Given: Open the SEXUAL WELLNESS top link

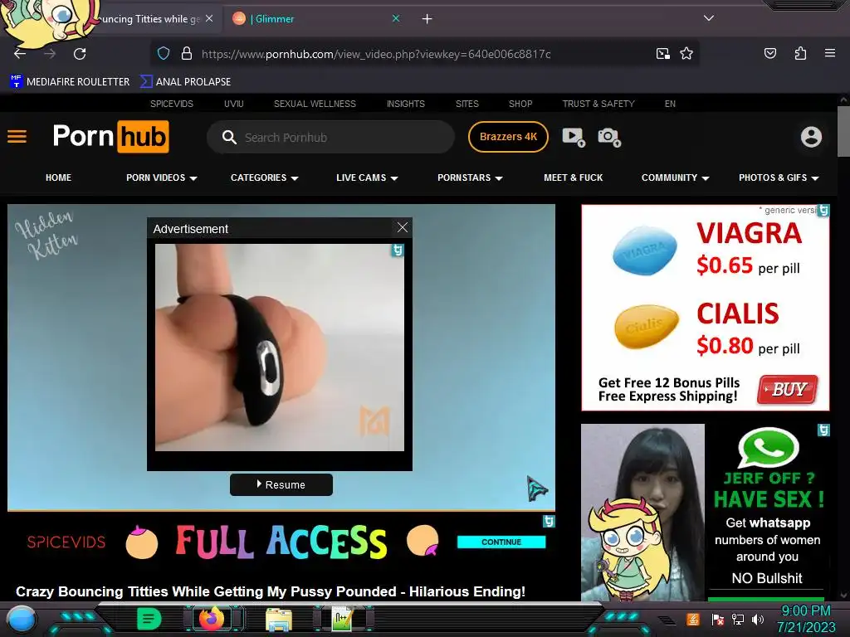Looking at the screenshot, I should tap(315, 104).
